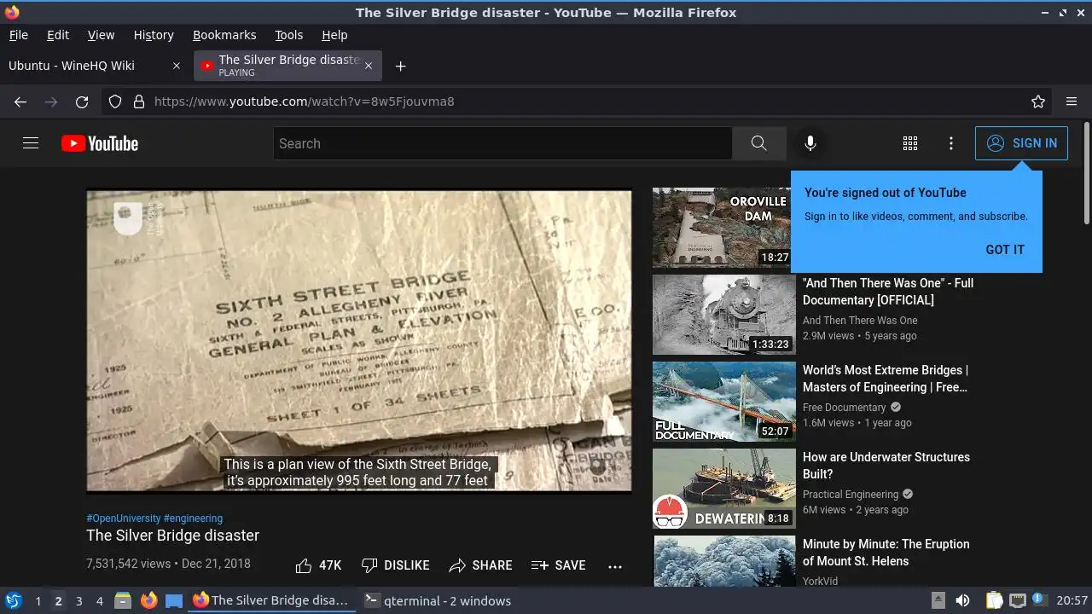
Task: Open How are Underwater Structures Built title
Action: (x=886, y=466)
